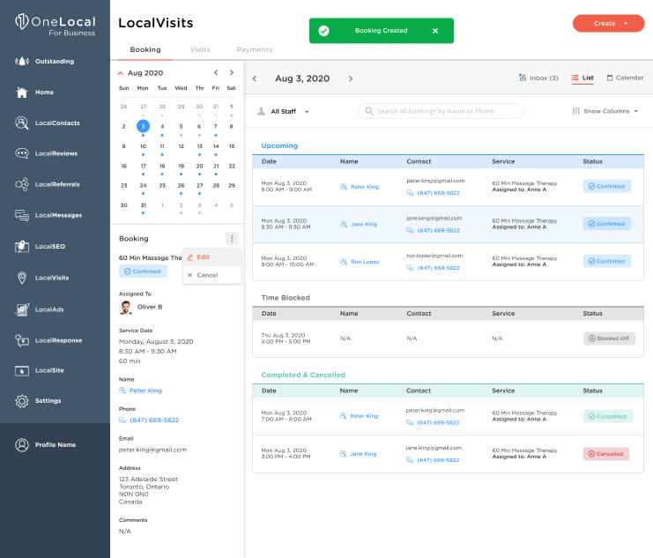The width and height of the screenshot is (653, 558).
Task: Collapse the Aug 2020 mini calendar
Action: point(121,73)
